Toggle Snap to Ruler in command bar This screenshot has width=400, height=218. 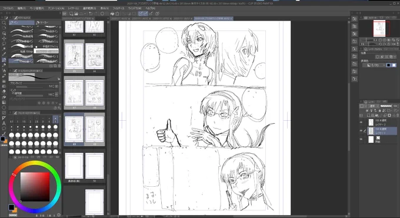[141, 14]
